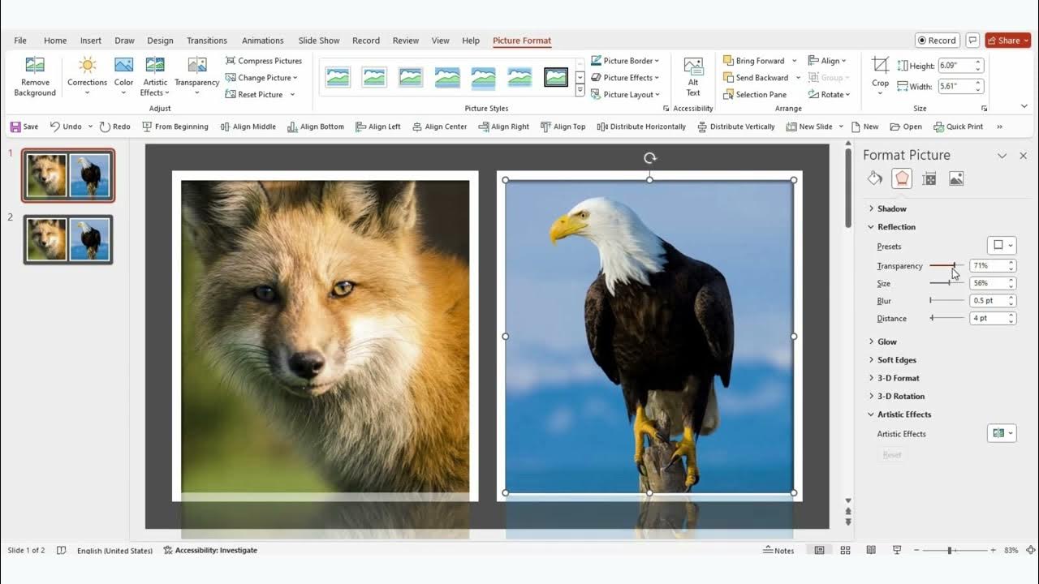Select slide 2 thumbnail

[68, 240]
